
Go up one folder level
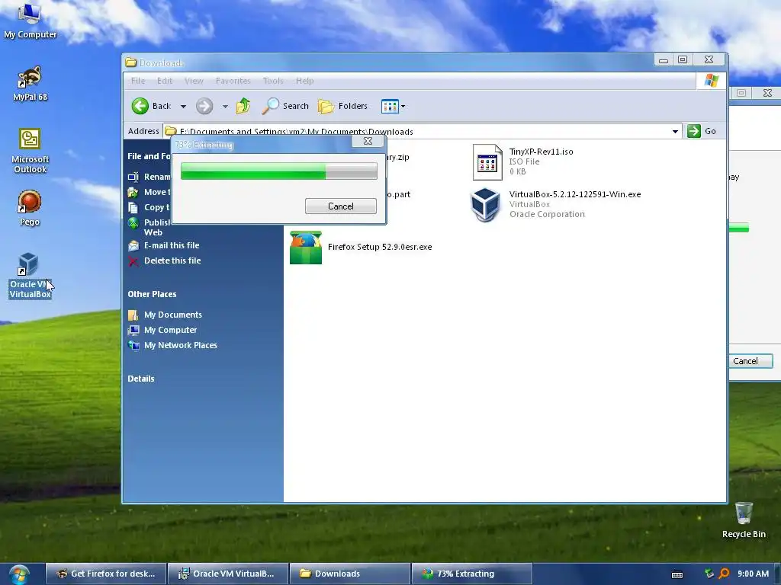[243, 106]
